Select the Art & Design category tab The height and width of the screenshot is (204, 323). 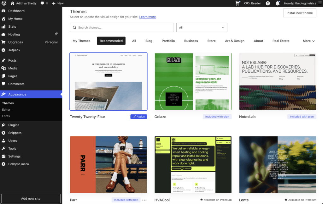click(x=235, y=41)
